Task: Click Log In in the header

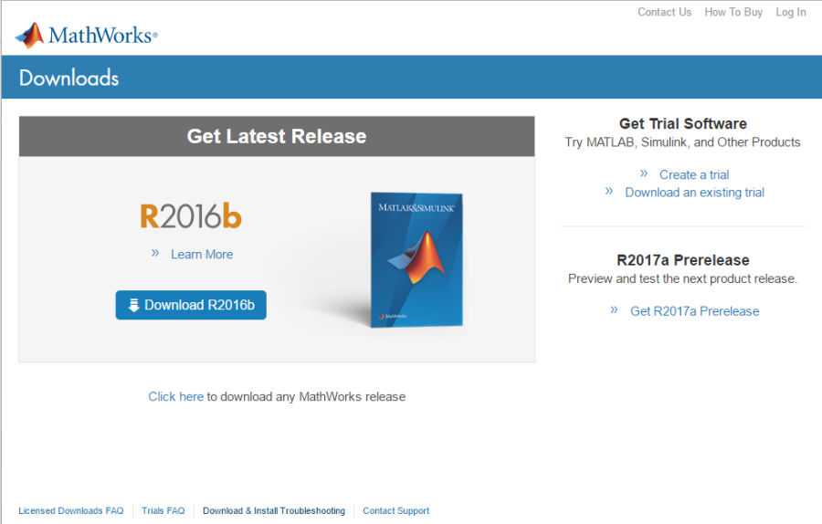Action: (791, 12)
